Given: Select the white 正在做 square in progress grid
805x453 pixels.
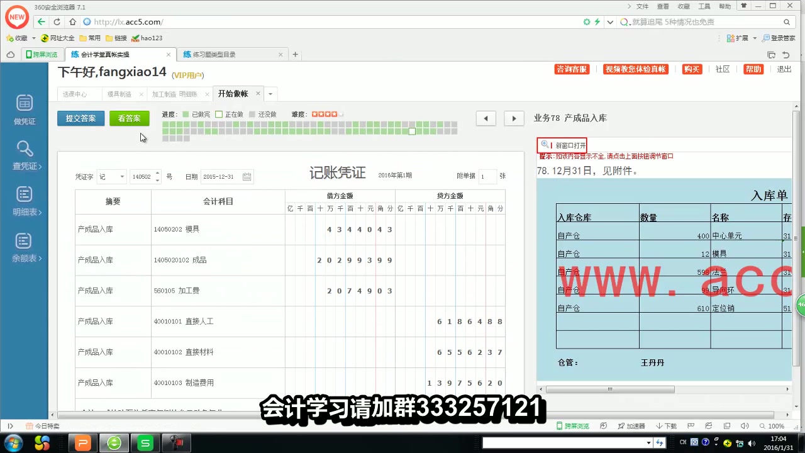Looking at the screenshot, I should click(411, 131).
